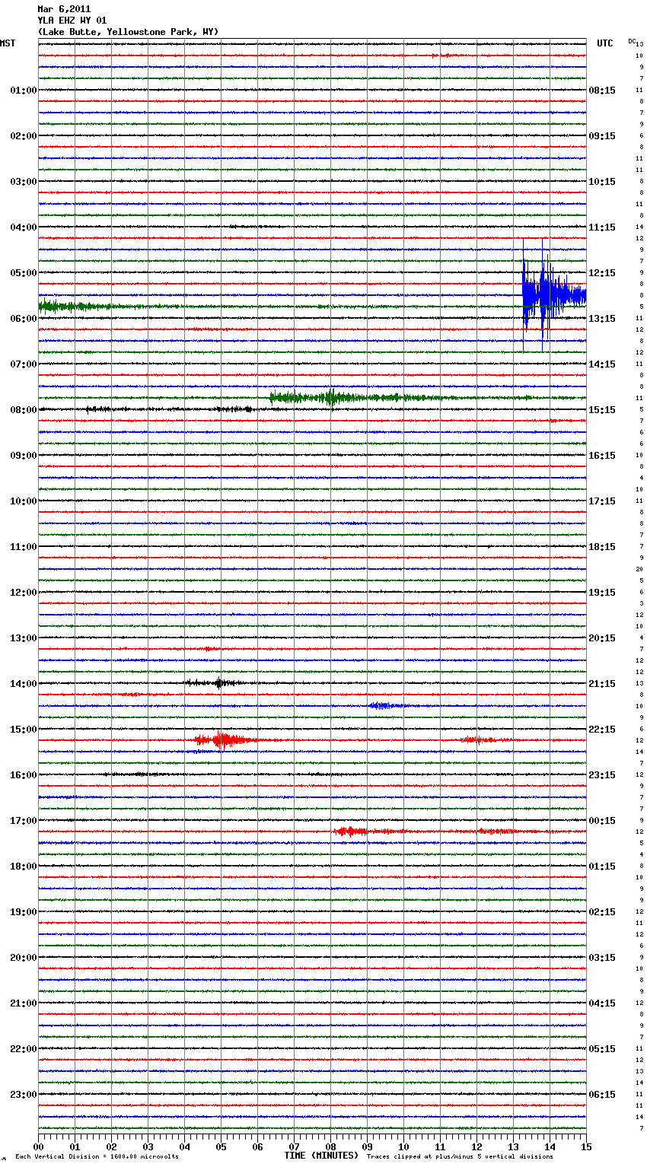Click the "07:00" MST time label
The image size is (647, 1167).
tap(23, 364)
